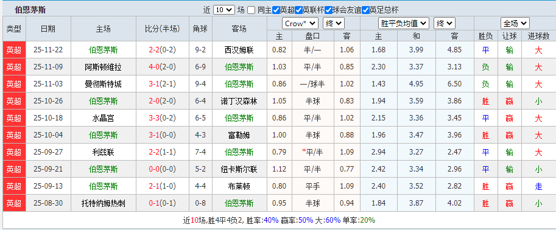Open 阿斯顿维拉 team link
This screenshot has height=230, width=556.
(x=103, y=67)
